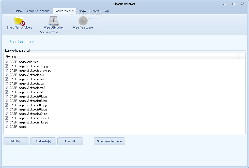Uncheck the Softpedia_1.mp3 checkbox
The height and width of the screenshot is (168, 249).
pyautogui.click(x=7, y=122)
